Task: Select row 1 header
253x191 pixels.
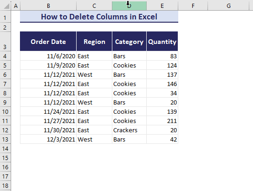Action: click(5, 17)
